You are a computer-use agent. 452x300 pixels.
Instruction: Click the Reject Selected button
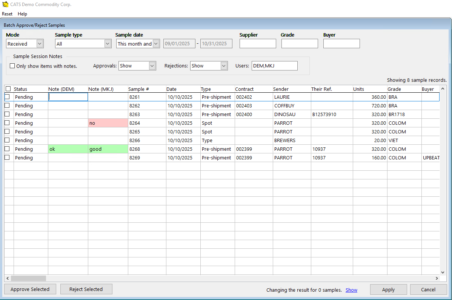[x=86, y=289]
